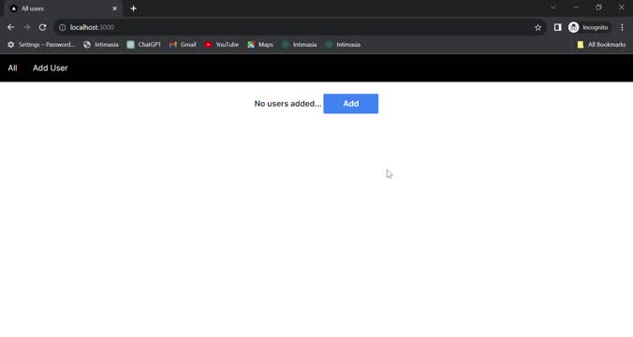This screenshot has width=633, height=337.
Task: Click the blue Add button
Action: tap(351, 104)
